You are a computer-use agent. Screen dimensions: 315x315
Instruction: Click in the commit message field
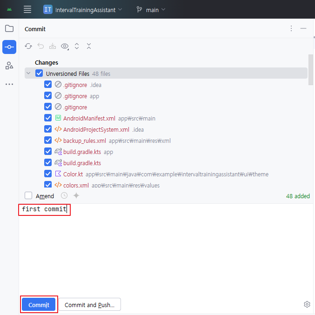click(166, 249)
